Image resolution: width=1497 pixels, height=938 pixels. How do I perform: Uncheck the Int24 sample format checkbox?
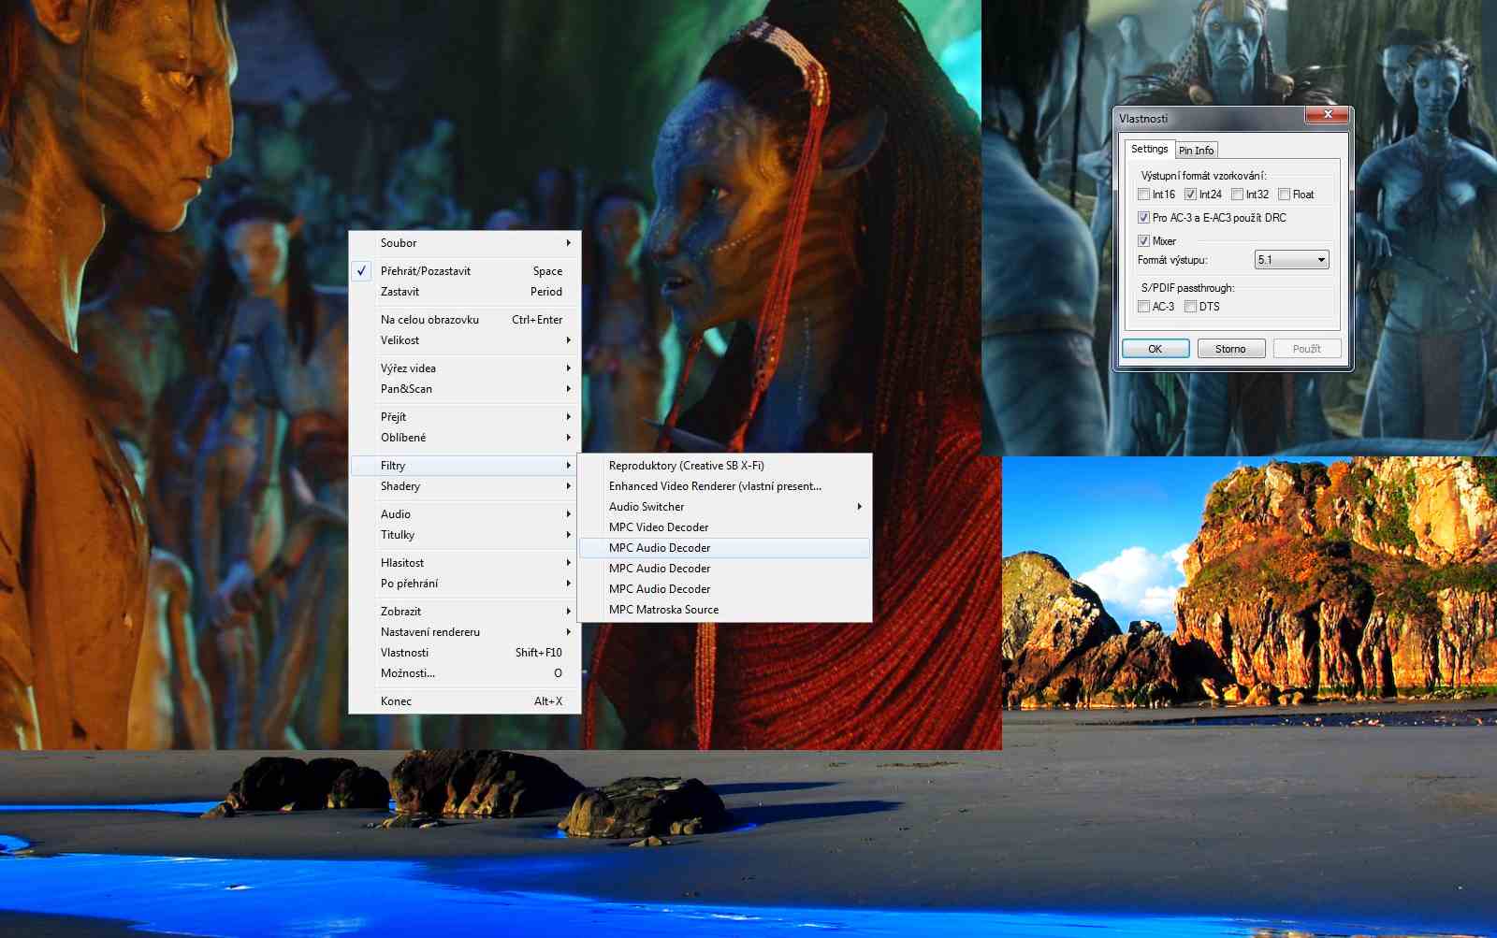click(1190, 195)
